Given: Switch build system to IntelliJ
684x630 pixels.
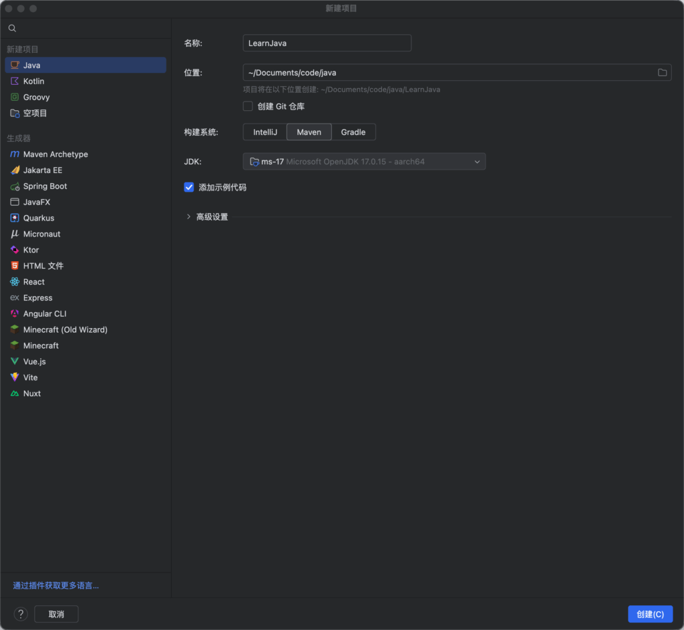Looking at the screenshot, I should click(265, 132).
